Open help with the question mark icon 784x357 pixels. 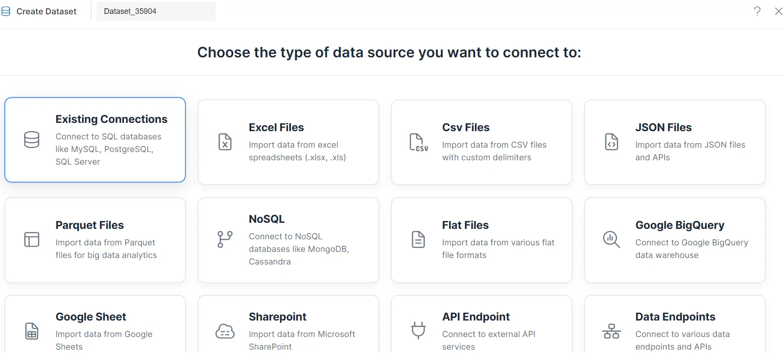pyautogui.click(x=758, y=11)
